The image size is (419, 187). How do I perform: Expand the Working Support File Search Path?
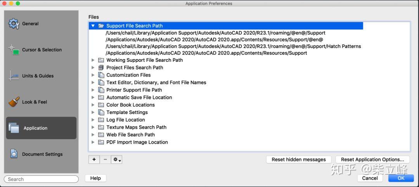[93, 60]
